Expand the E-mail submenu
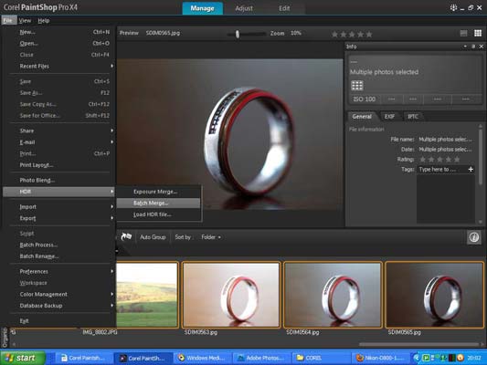 click(x=59, y=142)
